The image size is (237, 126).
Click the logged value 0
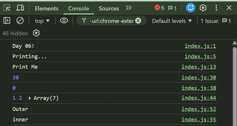click(x=14, y=88)
